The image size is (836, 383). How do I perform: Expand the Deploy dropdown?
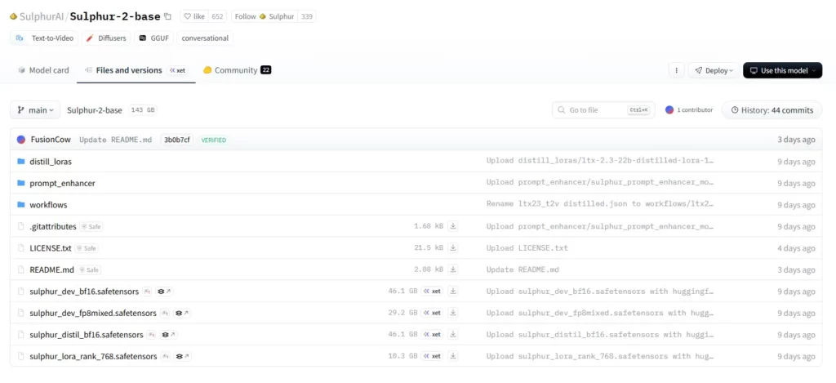click(x=714, y=70)
